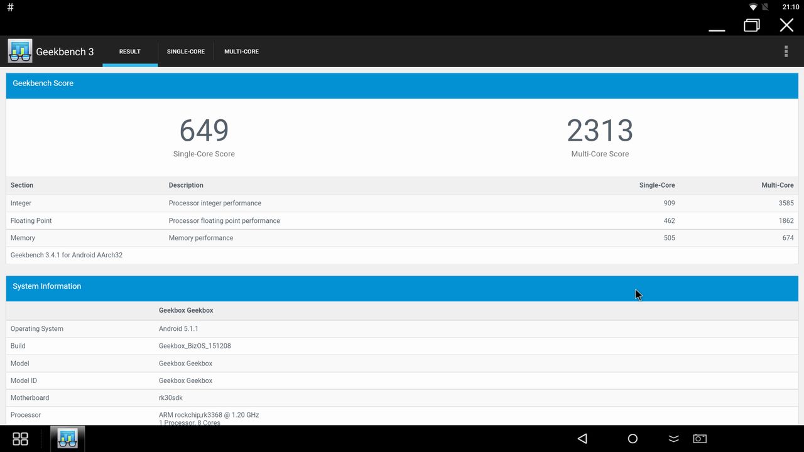Viewport: 804px width, 452px height.
Task: Select the RESULT tab
Action: (x=129, y=51)
